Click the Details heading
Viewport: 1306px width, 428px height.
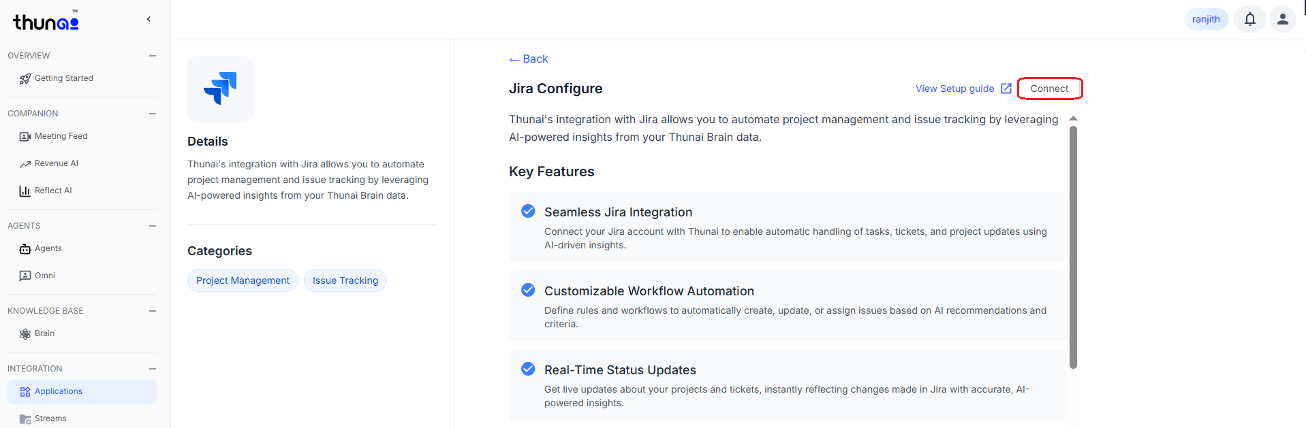coord(208,142)
